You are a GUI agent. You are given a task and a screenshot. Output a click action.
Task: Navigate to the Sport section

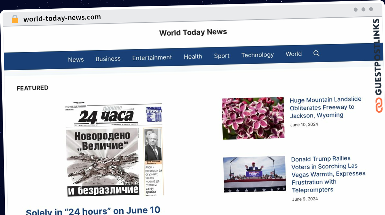click(222, 56)
